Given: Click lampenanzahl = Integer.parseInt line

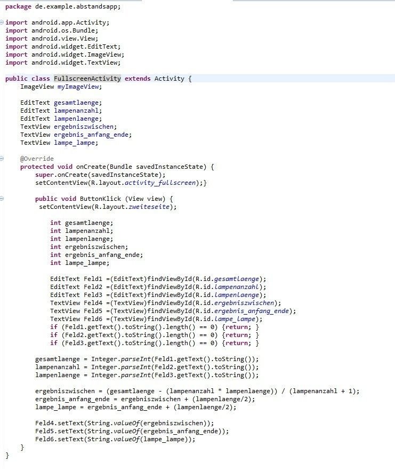Looking at the screenshot, I should (x=147, y=367).
